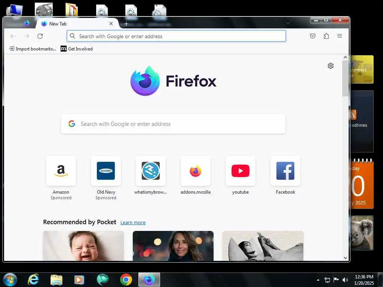This screenshot has height=287, width=383.
Task: Click the Firefox taskbar button
Action: pos(149,280)
